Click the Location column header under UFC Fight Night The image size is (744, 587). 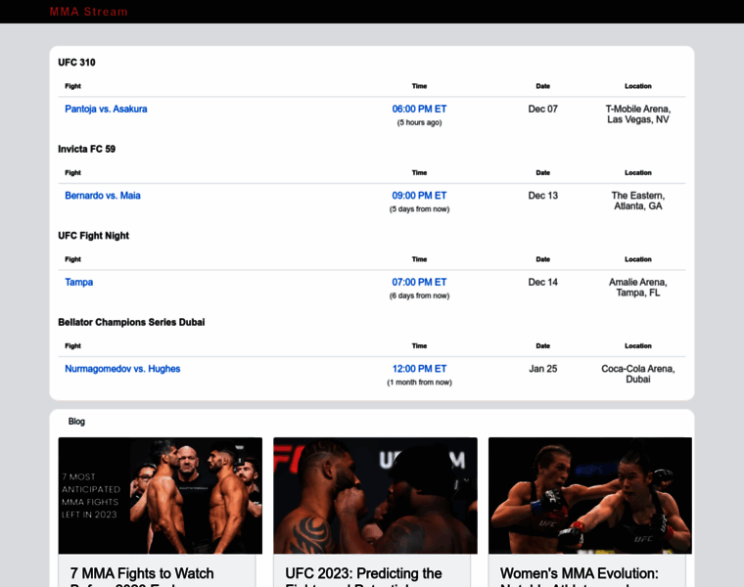(638, 259)
